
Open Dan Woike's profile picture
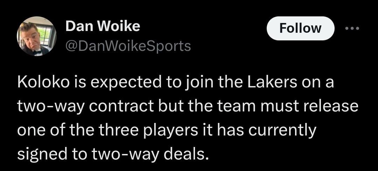tap(37, 36)
